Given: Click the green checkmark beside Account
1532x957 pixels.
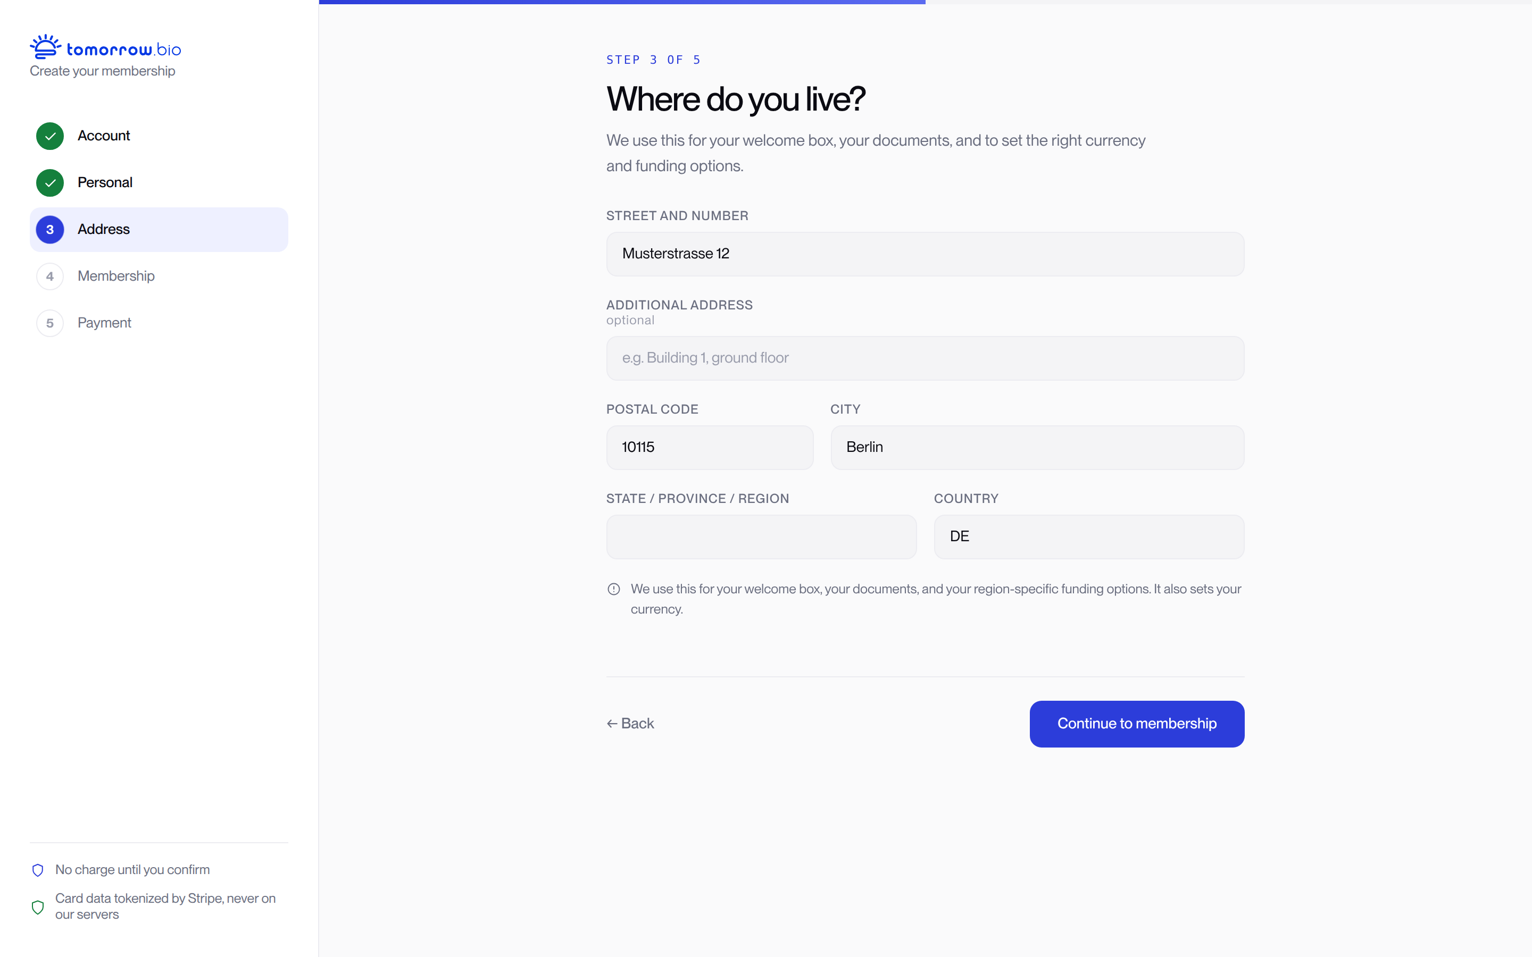Looking at the screenshot, I should [x=50, y=136].
